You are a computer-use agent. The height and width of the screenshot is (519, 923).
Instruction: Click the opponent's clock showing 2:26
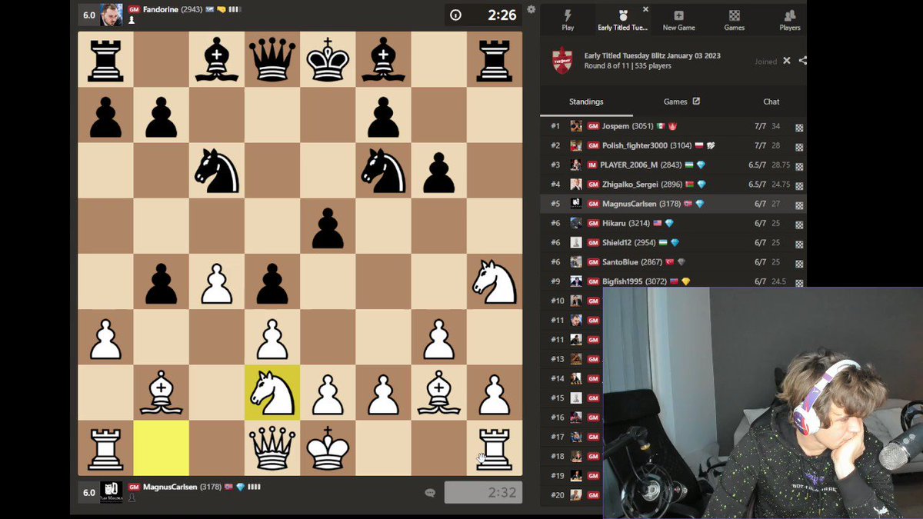483,15
